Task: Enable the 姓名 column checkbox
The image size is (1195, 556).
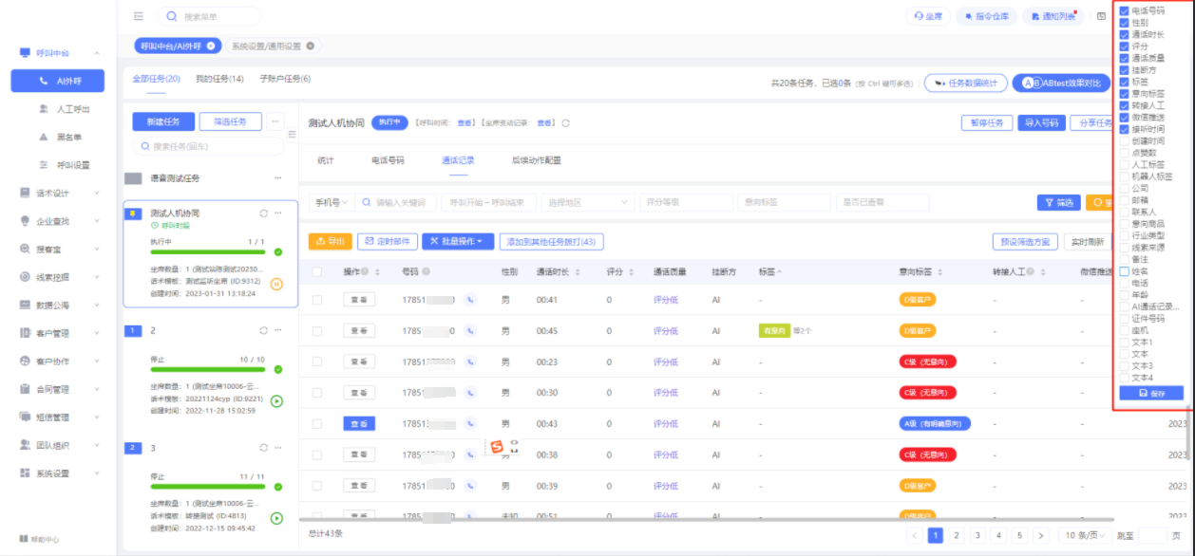Action: 1125,271
